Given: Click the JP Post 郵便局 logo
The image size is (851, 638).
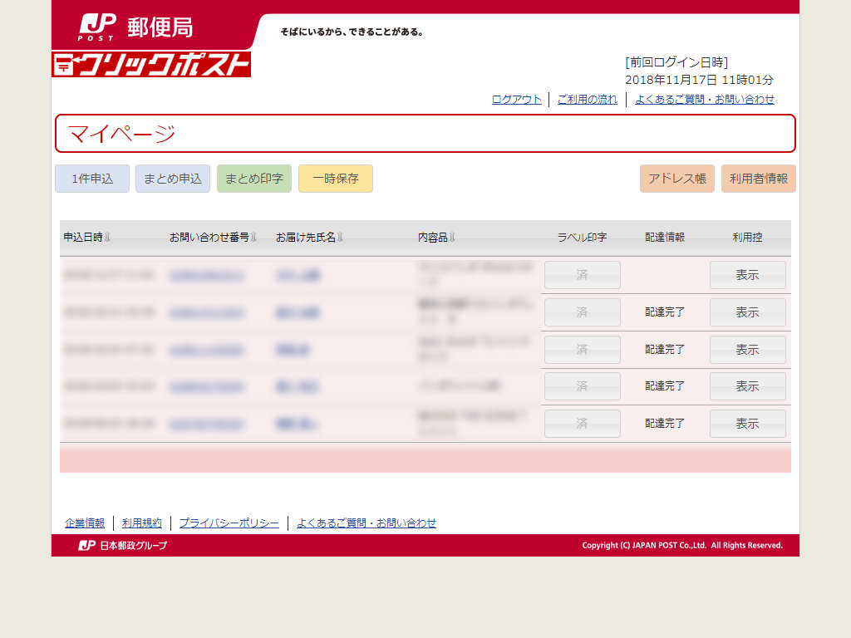Looking at the screenshot, I should [135, 27].
